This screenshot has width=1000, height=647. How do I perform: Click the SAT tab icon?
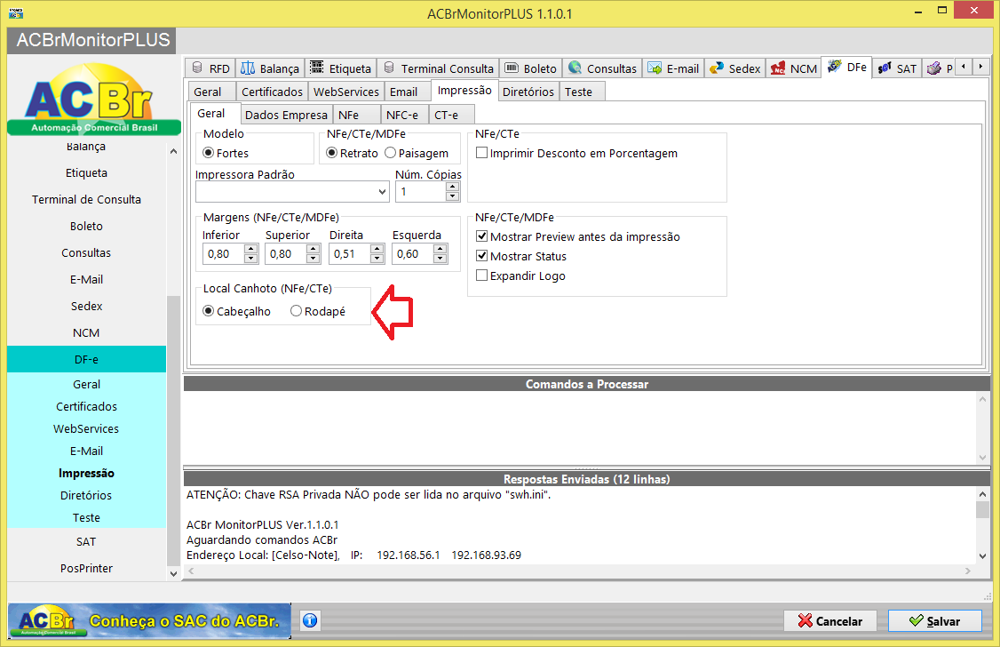(885, 68)
